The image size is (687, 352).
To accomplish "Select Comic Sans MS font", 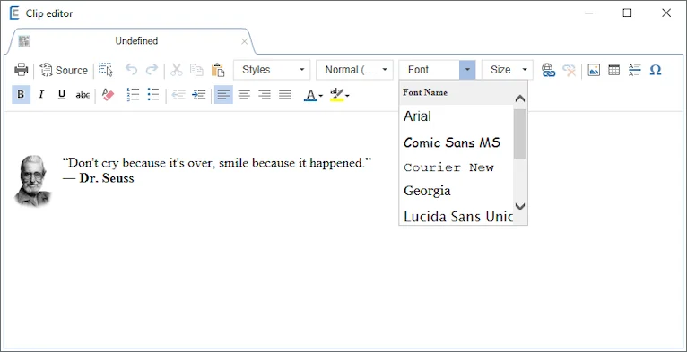I will point(457,142).
